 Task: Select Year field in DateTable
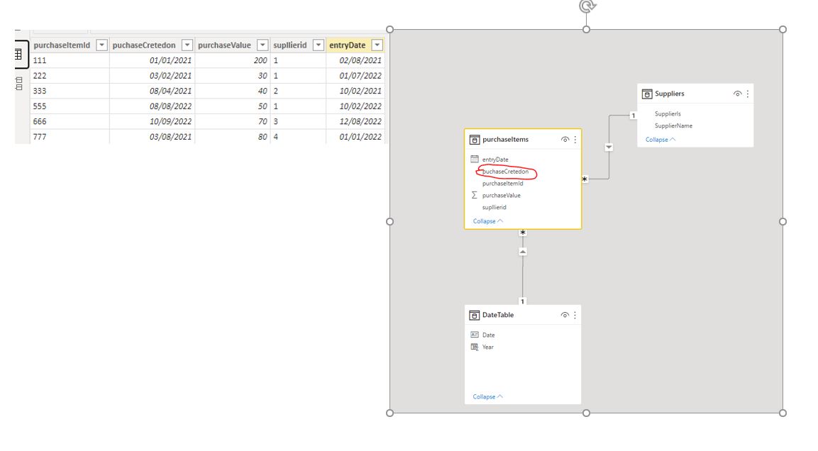488,347
